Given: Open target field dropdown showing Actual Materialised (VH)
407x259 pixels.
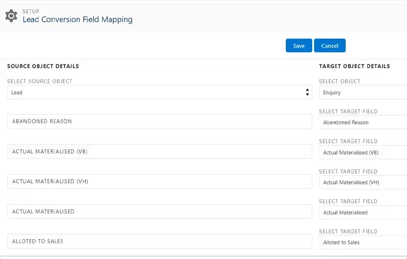Looking at the screenshot, I should pos(363,182).
